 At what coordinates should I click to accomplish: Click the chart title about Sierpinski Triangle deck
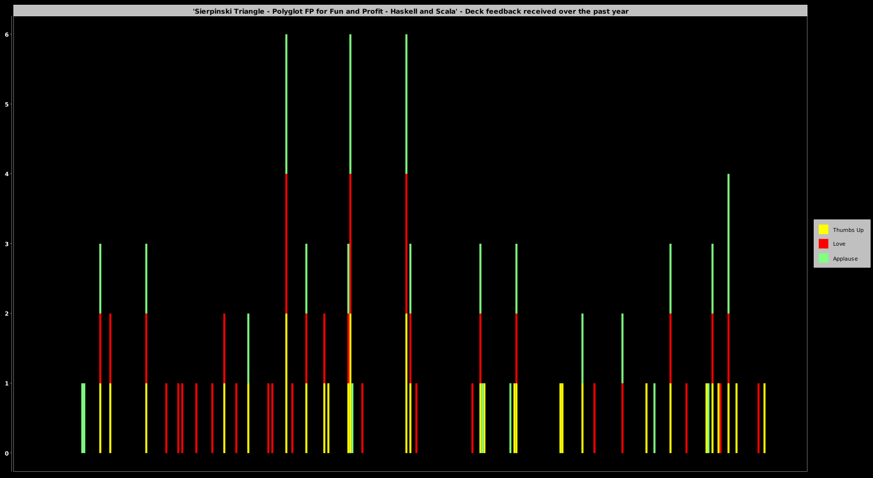pos(410,11)
